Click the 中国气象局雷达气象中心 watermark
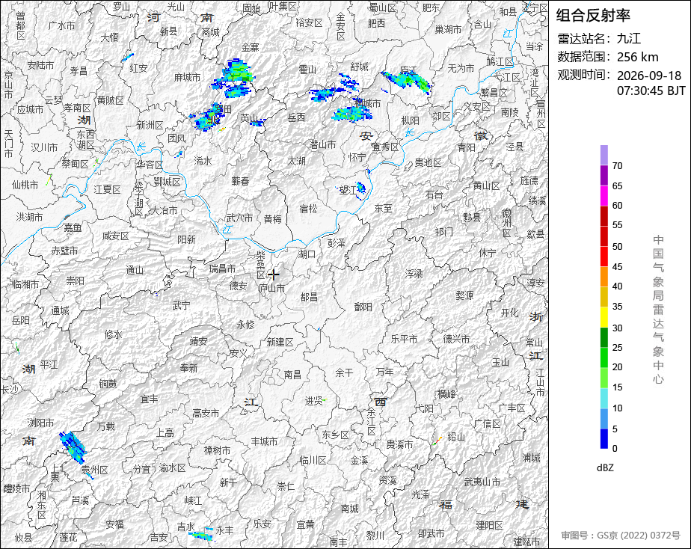691x549 pixels. click(658, 310)
